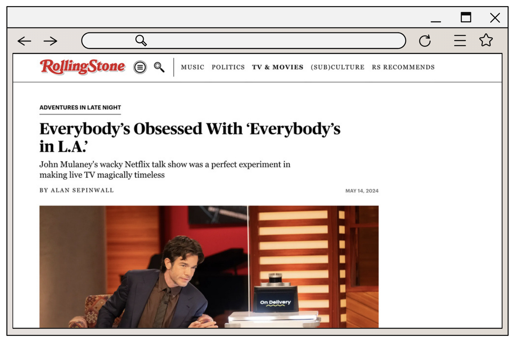Click the browser back navigation arrow
This screenshot has width=515, height=342.
tap(24, 41)
